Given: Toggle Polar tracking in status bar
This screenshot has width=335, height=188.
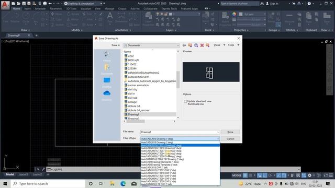Looking at the screenshot, I should click(270, 175).
